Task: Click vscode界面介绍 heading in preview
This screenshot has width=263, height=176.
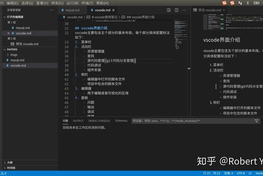Action: pyautogui.click(x=222, y=40)
